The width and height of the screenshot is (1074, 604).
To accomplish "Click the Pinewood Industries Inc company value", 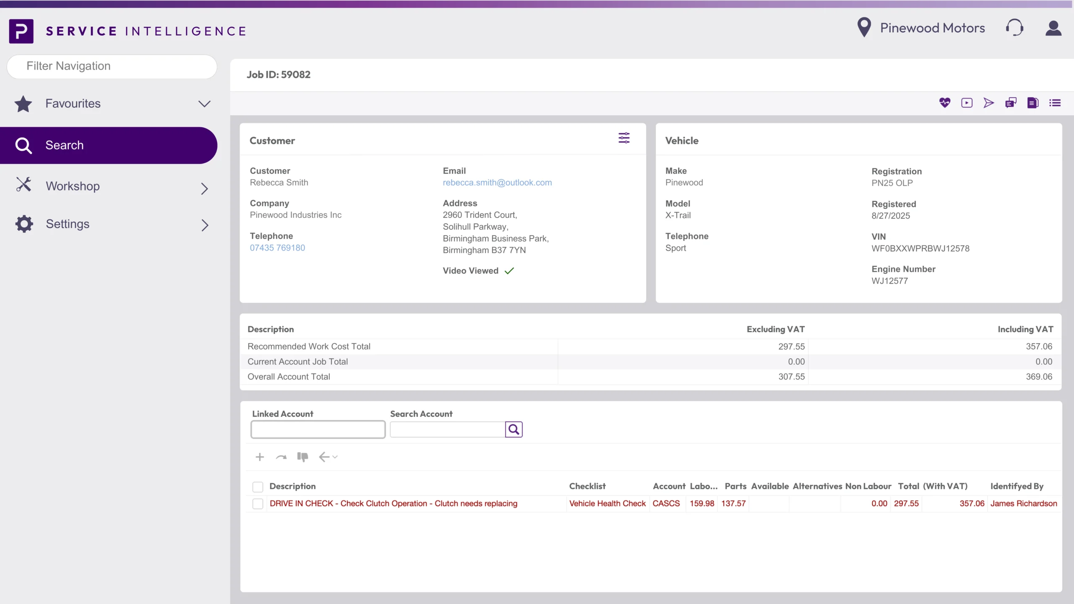I will tap(295, 215).
